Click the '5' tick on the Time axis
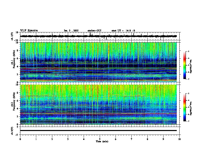The width and height of the screenshot is (202, 156). point(100,139)
